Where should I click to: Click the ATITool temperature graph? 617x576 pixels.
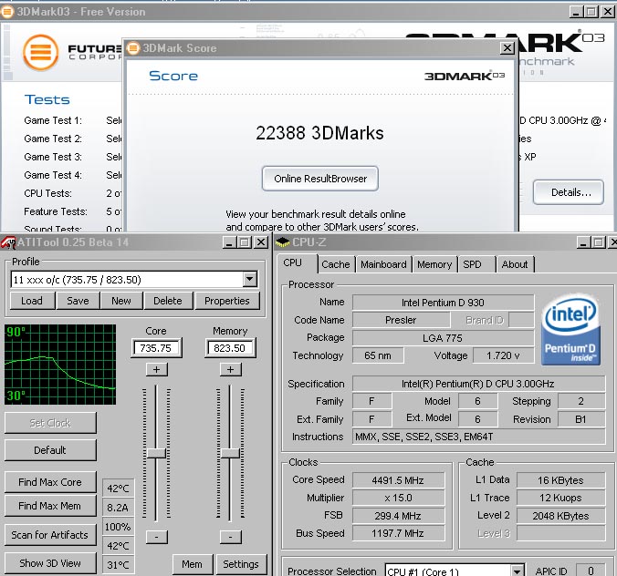pos(60,365)
